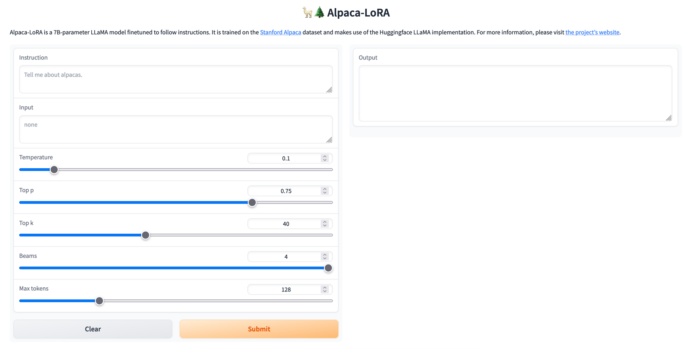Screen dimensions: 692x349
Task: Click the Instruction box resize grip icon
Action: pyautogui.click(x=329, y=90)
